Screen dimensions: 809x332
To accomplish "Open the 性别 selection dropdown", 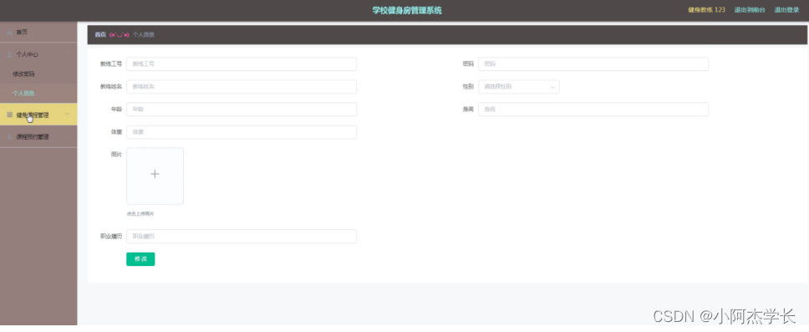I will click(x=518, y=87).
